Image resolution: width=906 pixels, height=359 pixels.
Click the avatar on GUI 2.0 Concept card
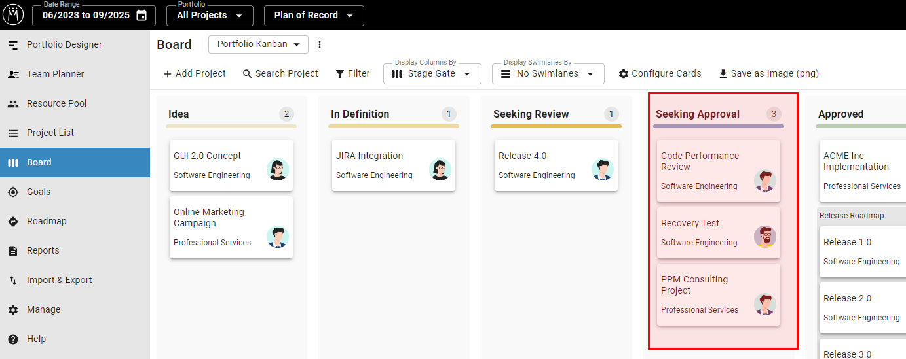point(278,169)
